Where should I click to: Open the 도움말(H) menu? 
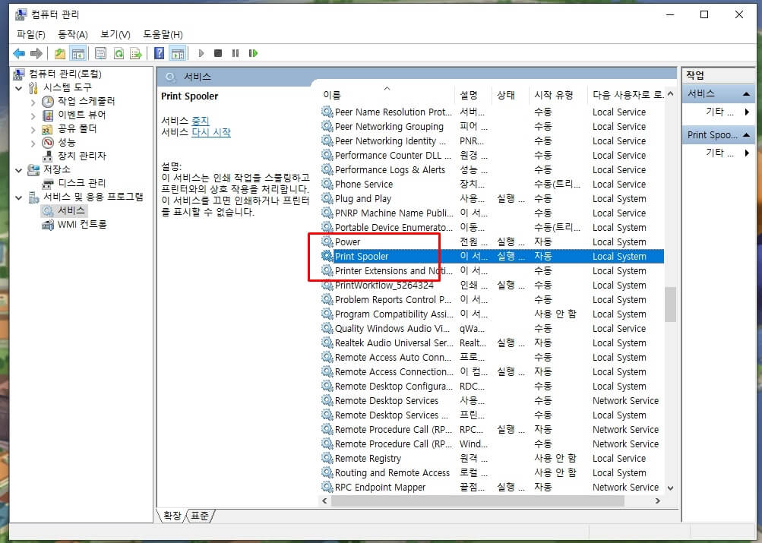[x=163, y=34]
